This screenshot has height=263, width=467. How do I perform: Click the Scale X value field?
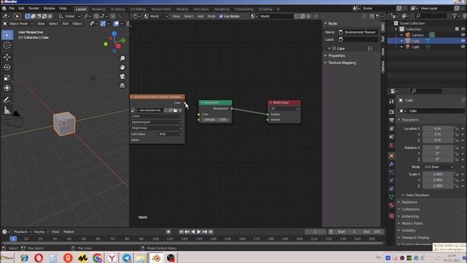(438, 174)
